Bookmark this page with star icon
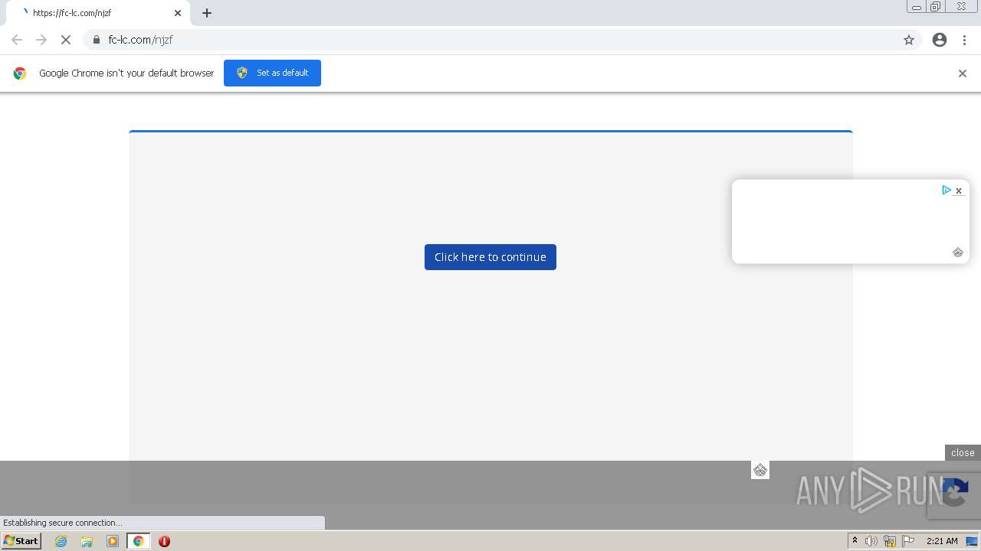The width and height of the screenshot is (981, 551). tap(909, 40)
